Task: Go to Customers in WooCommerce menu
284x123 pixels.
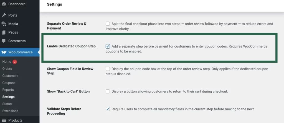Action: point(10,76)
